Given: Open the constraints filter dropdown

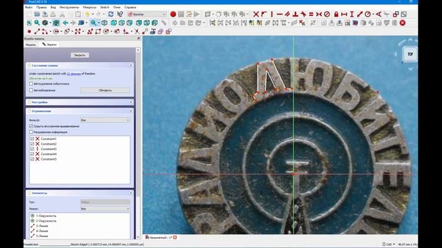Looking at the screenshot, I should (105, 120).
